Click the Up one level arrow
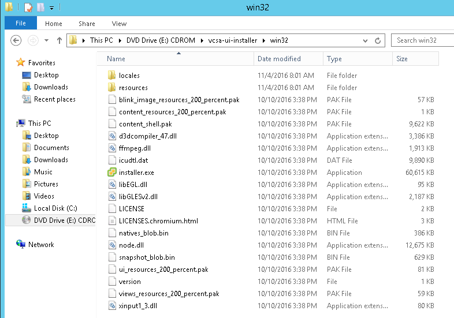 [59, 40]
